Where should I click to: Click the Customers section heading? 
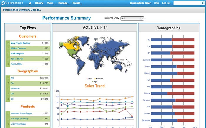(x=28, y=36)
